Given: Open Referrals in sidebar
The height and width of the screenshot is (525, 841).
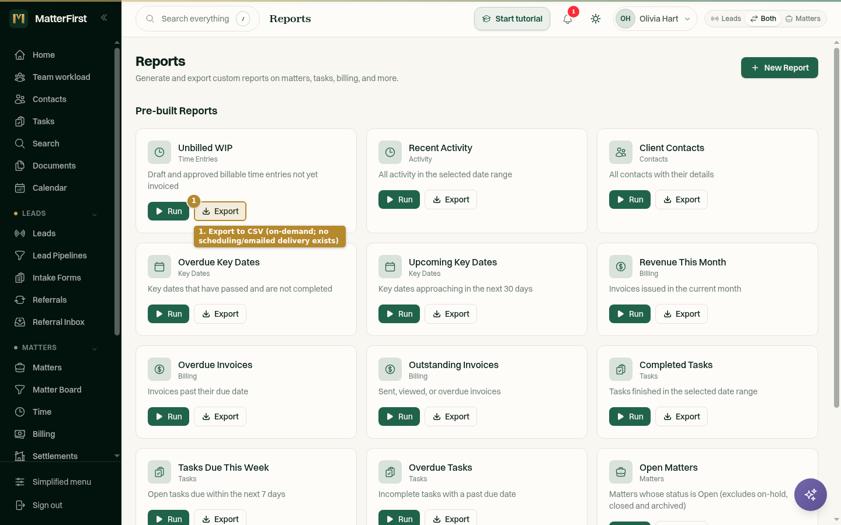Looking at the screenshot, I should 56,300.
